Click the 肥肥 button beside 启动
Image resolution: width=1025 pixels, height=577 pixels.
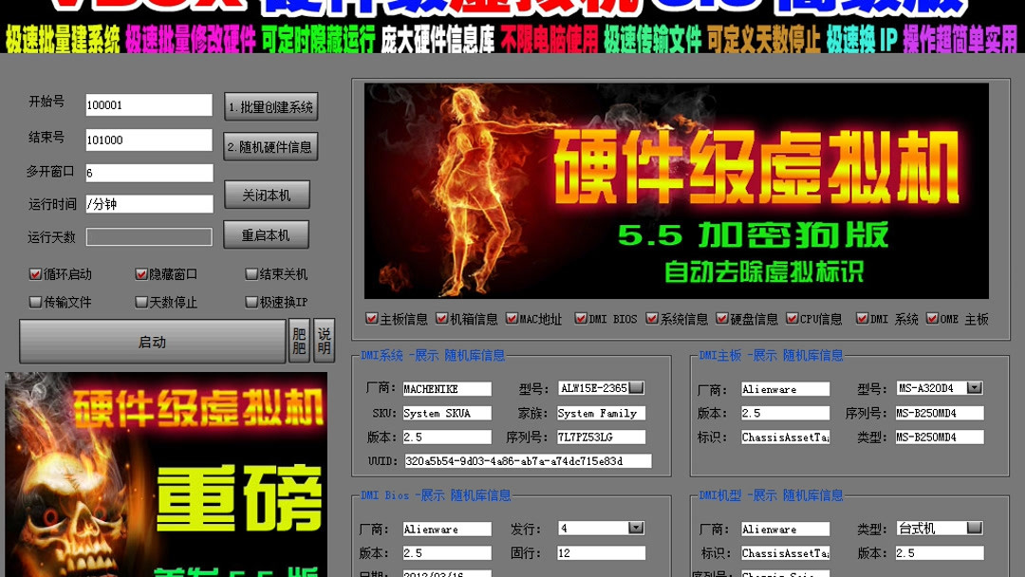(x=300, y=342)
